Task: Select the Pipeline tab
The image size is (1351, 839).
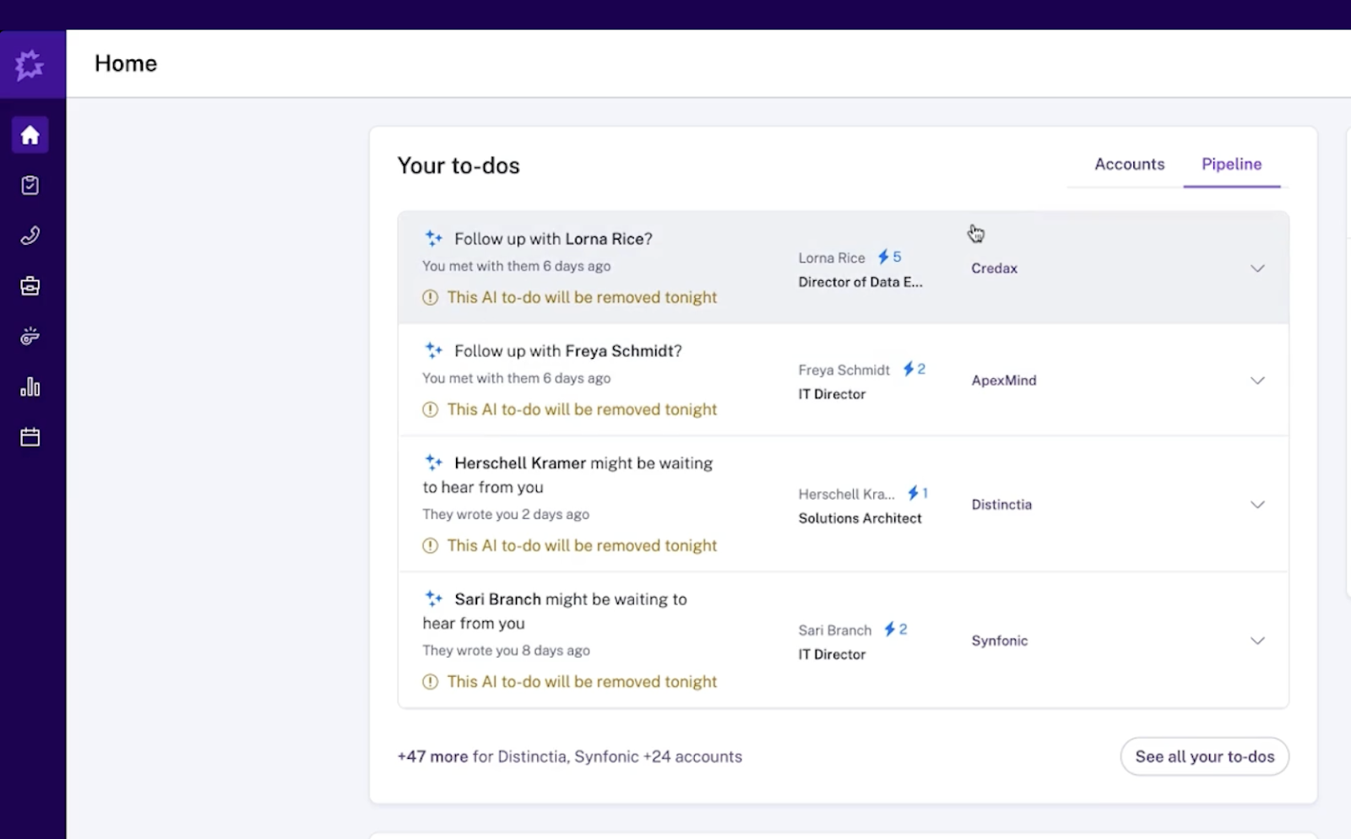Action: [1231, 165]
